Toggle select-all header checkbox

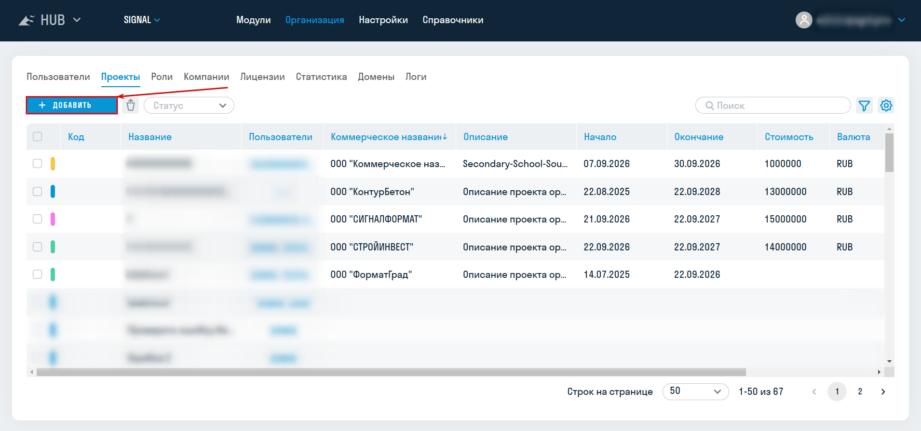[38, 137]
